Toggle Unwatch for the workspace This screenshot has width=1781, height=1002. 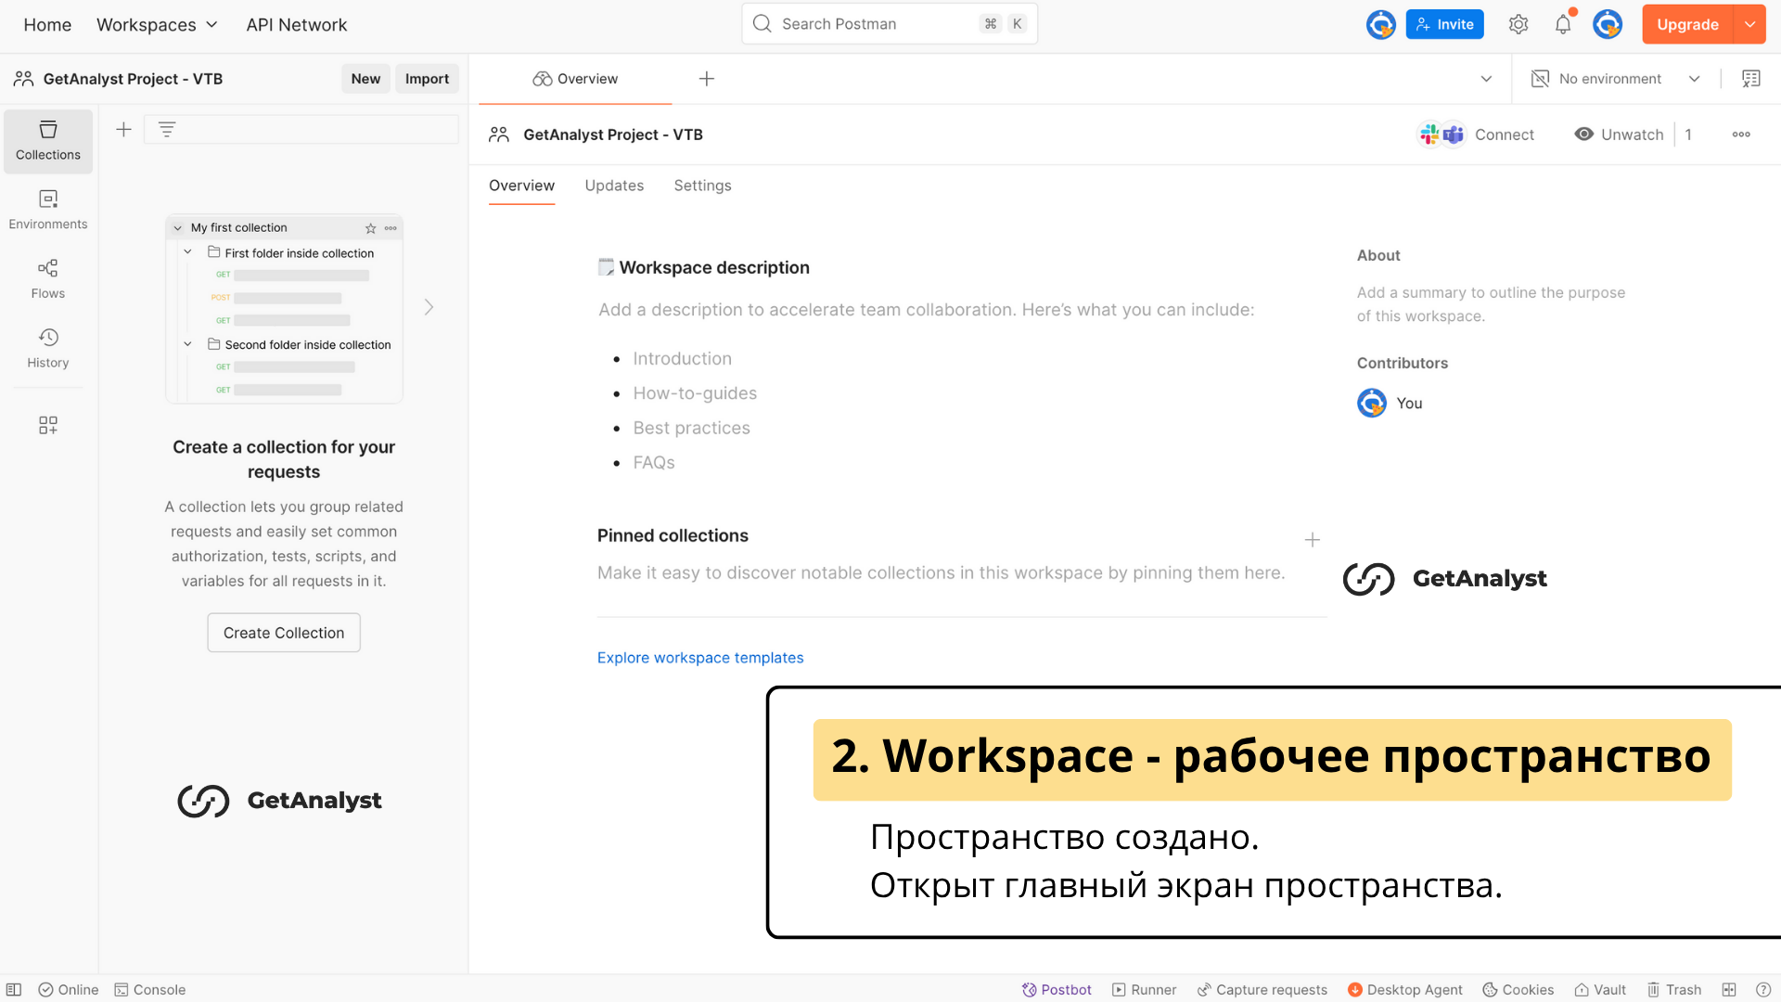click(1620, 135)
